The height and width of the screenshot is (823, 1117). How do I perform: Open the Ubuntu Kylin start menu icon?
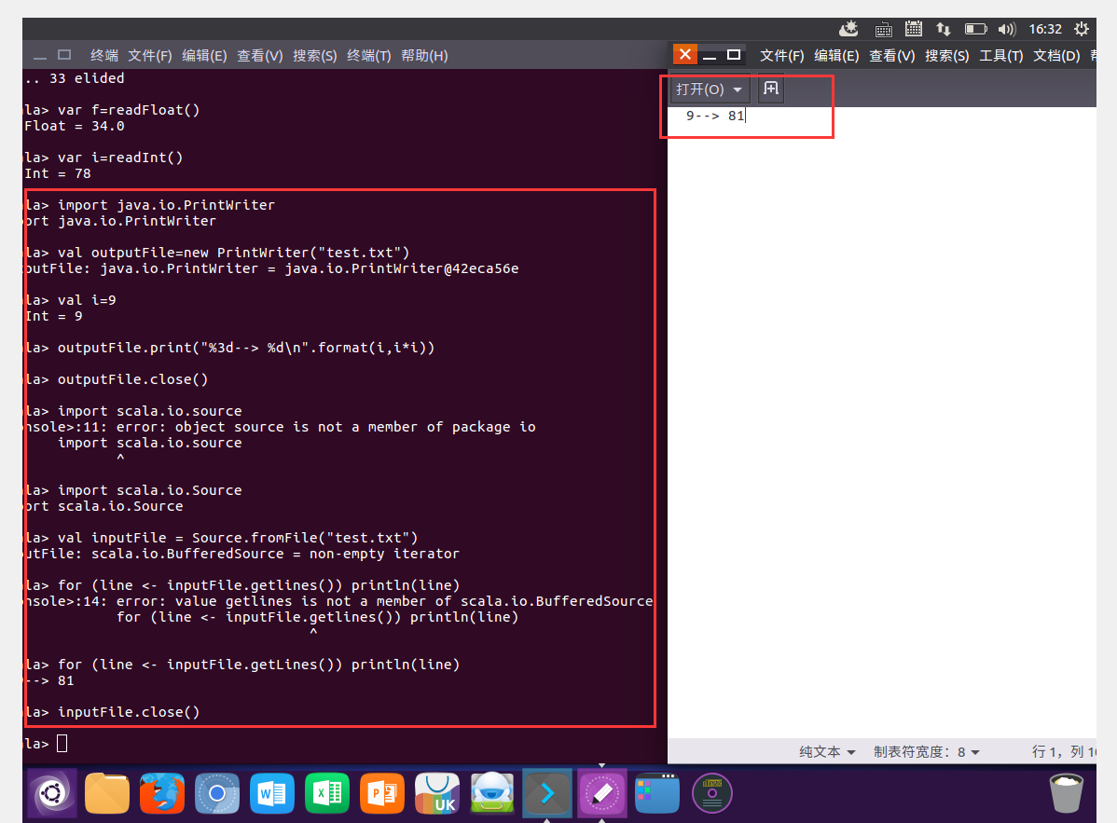click(52, 793)
